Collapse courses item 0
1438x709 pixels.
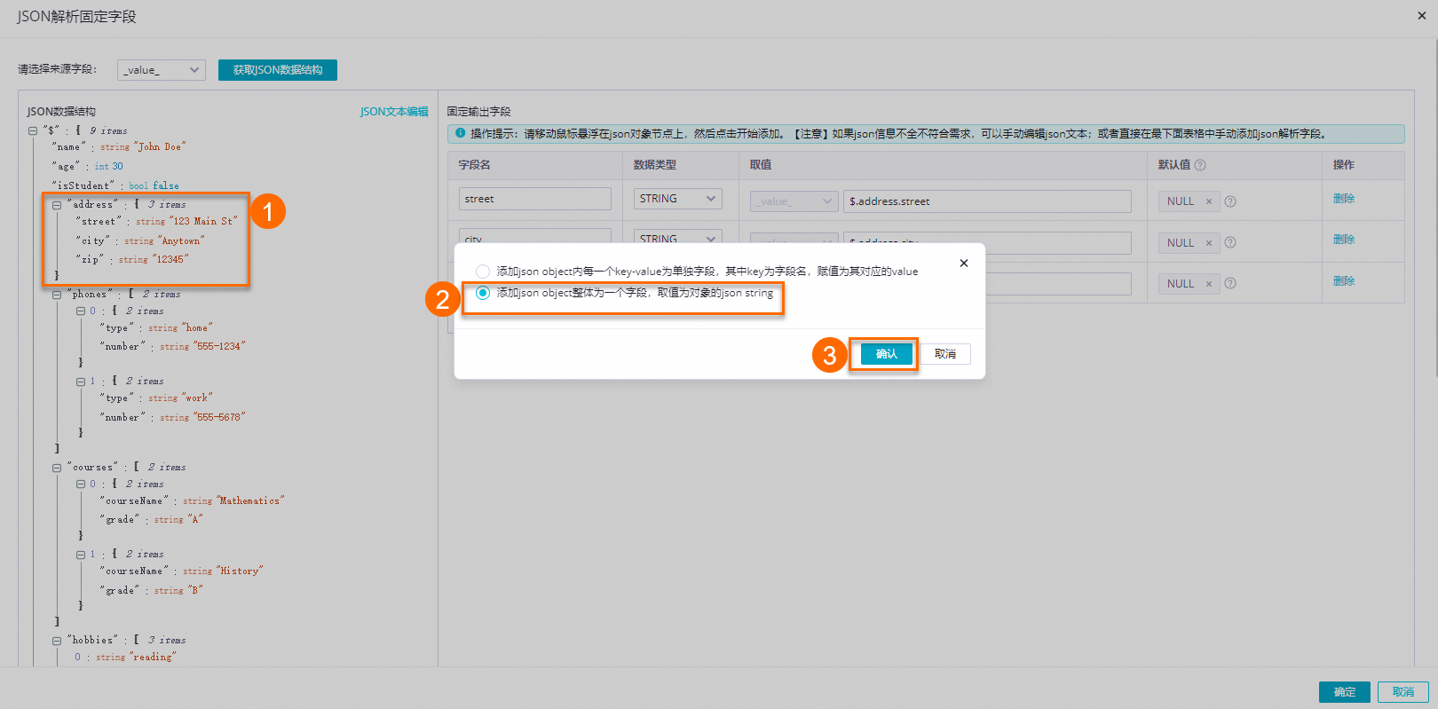[81, 484]
